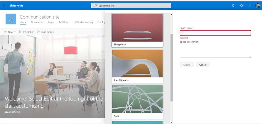Viewport: 262px width, 124px height.
Task: Open the Pages navigation tab
Action: 51,22
